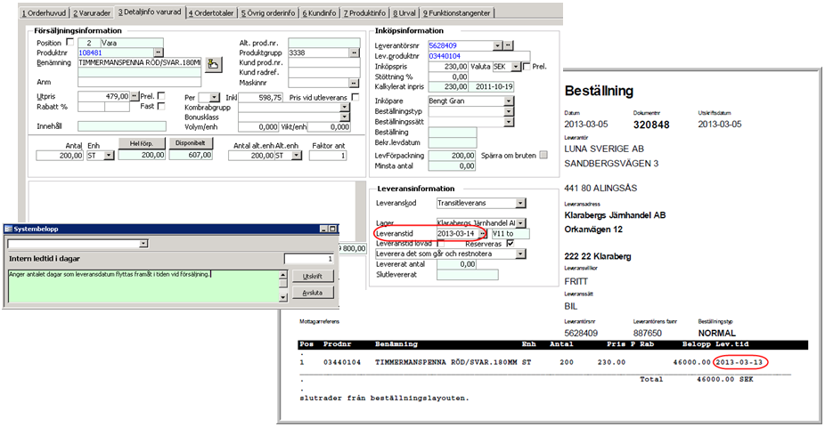This screenshot has height=427, width=825.
Task: Click the lookup button beside Utpris 479,00
Action: (x=135, y=96)
